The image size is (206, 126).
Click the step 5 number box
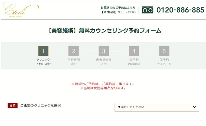[x=164, y=51]
